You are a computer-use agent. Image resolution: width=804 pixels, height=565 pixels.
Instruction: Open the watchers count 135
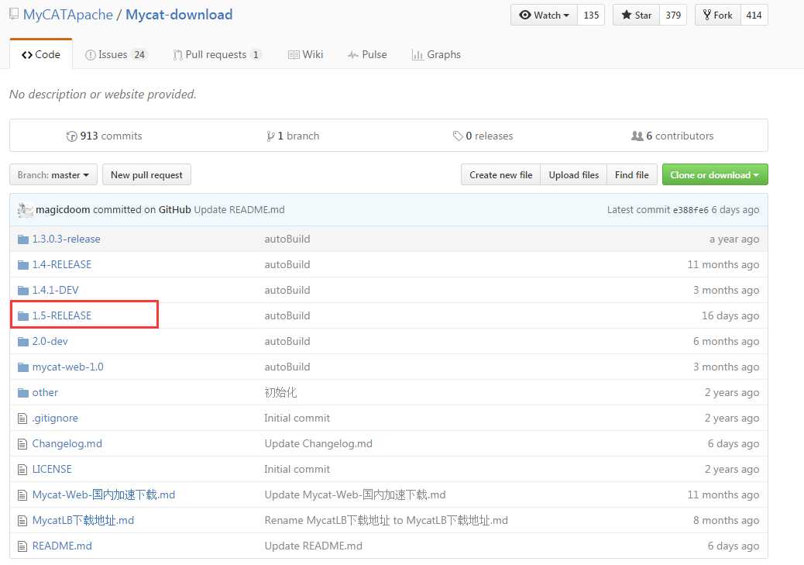coord(591,15)
